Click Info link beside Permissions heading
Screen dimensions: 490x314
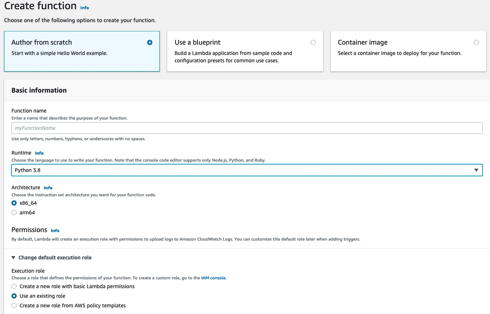point(55,231)
